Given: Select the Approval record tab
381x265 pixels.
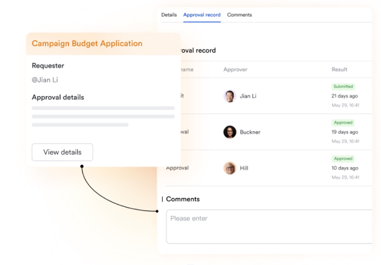Looking at the screenshot, I should 202,15.
